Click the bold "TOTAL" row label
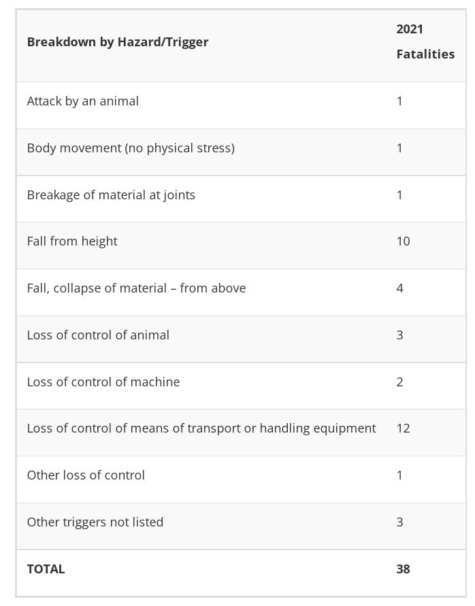The width and height of the screenshot is (475, 606). coord(46,569)
